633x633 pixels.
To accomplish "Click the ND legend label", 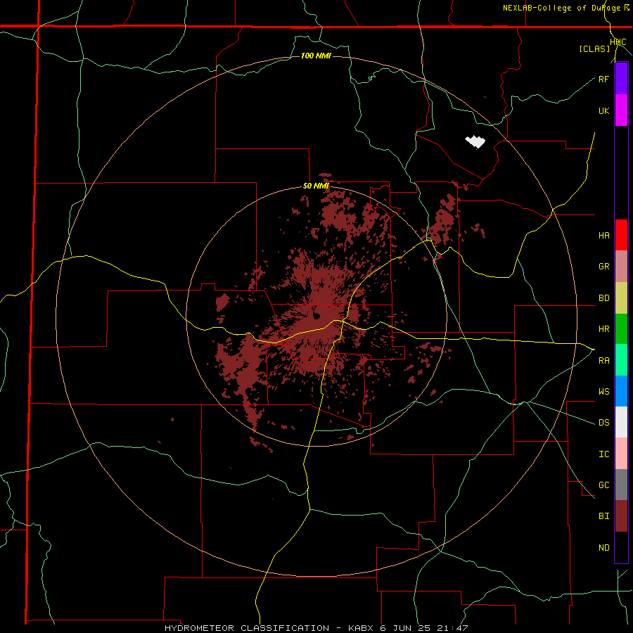I will pos(603,548).
